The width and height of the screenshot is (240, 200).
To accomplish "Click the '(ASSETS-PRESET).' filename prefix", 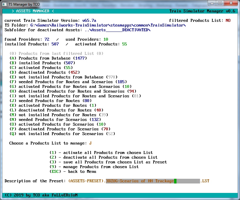I will coord(87,181).
